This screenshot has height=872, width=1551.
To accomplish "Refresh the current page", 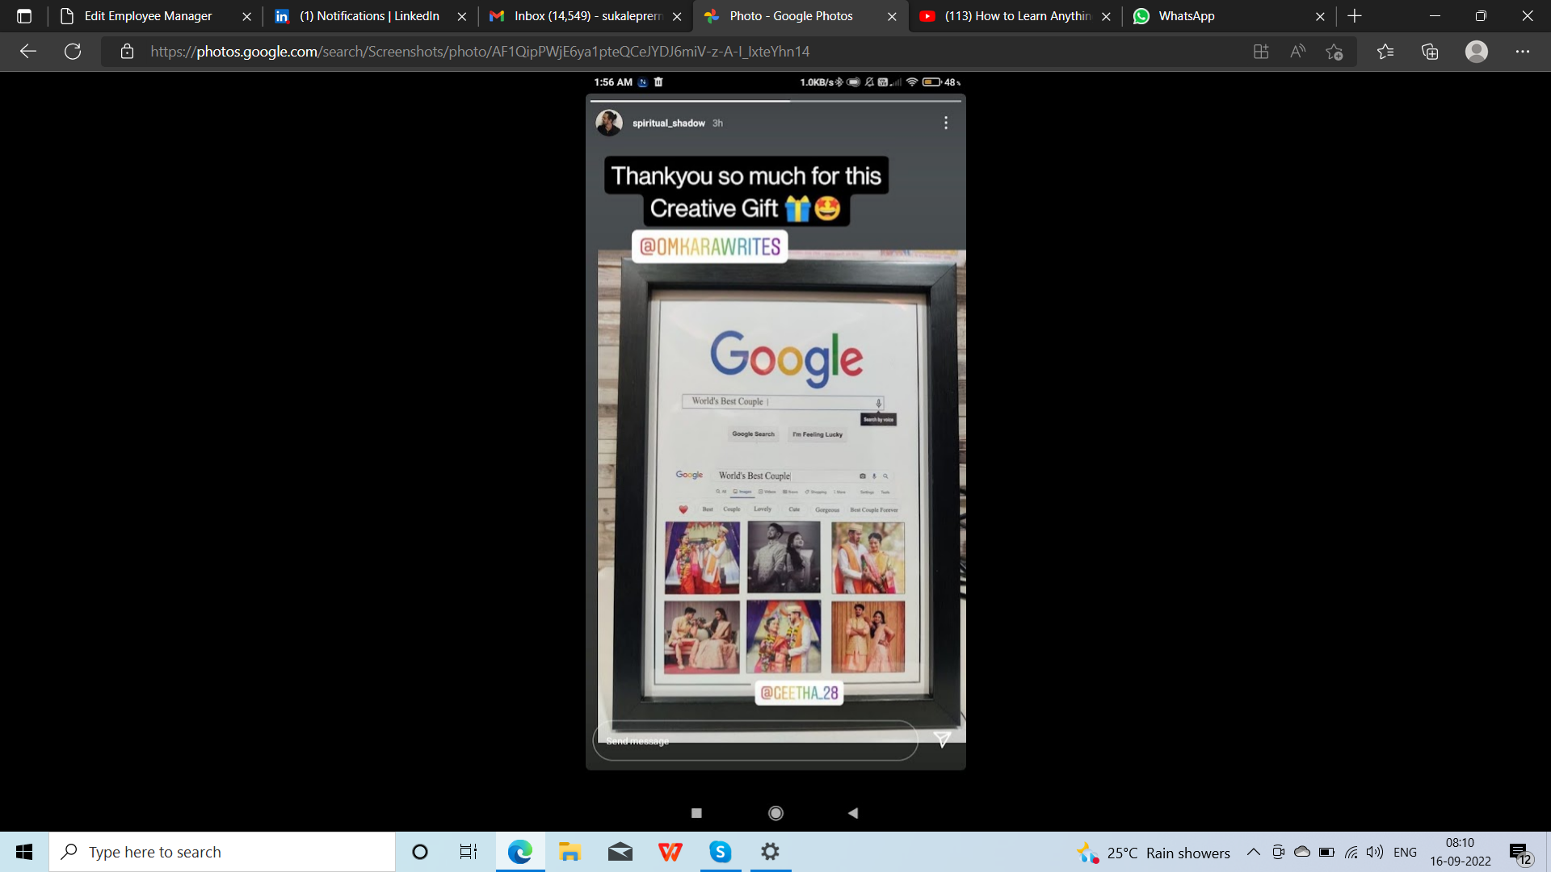I will [73, 52].
